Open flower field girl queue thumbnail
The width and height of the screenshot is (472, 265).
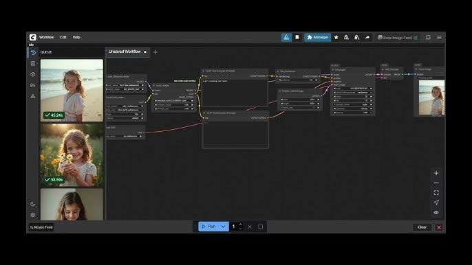tap(72, 155)
